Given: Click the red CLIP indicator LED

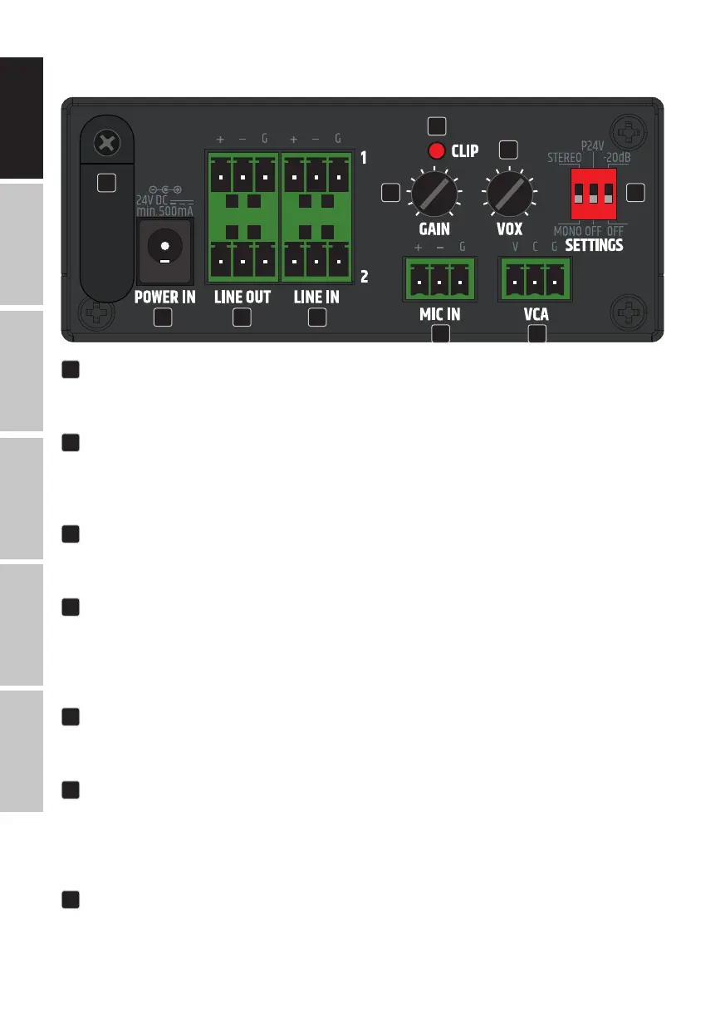Looking at the screenshot, I should (436, 152).
